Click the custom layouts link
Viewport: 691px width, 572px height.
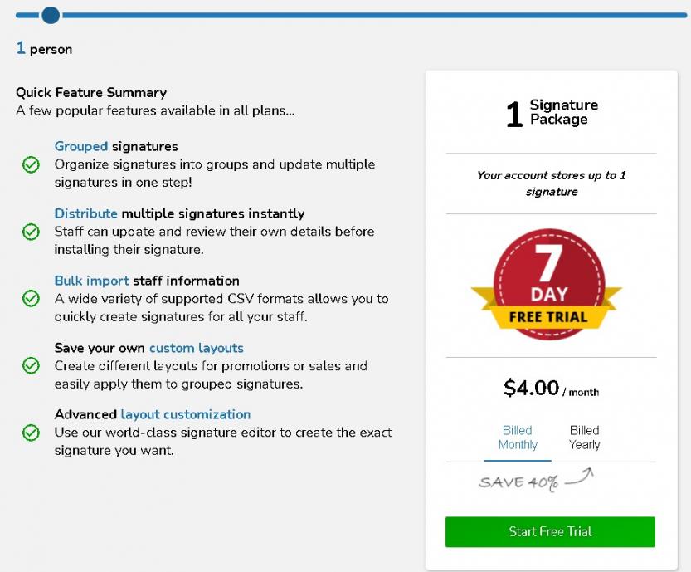tap(197, 348)
